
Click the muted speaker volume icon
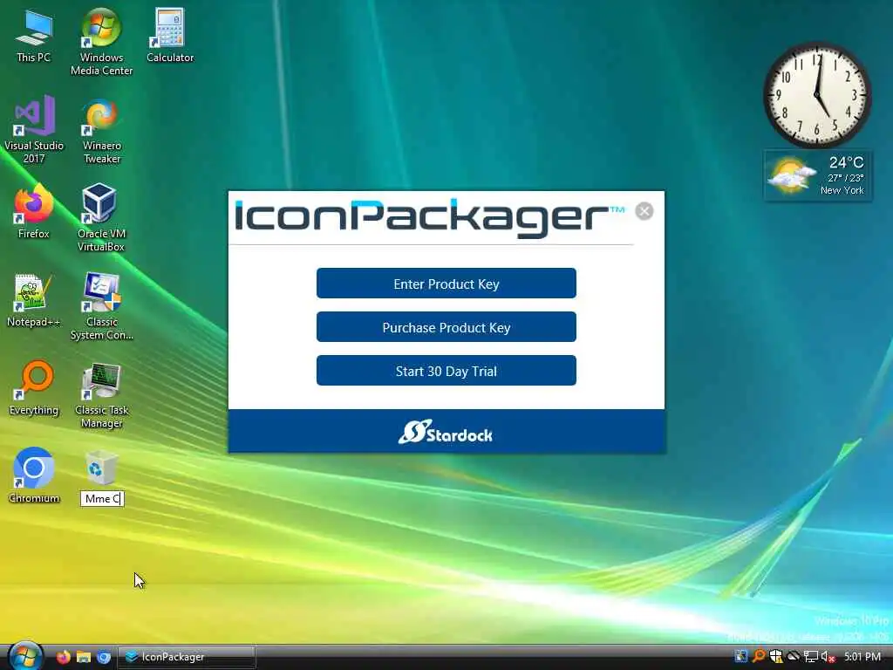pos(828,657)
